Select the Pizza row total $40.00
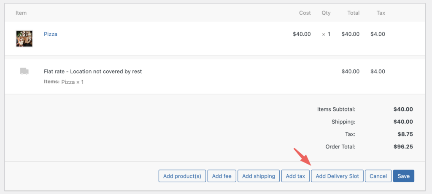Screen dimensions: 432x194 pos(351,34)
